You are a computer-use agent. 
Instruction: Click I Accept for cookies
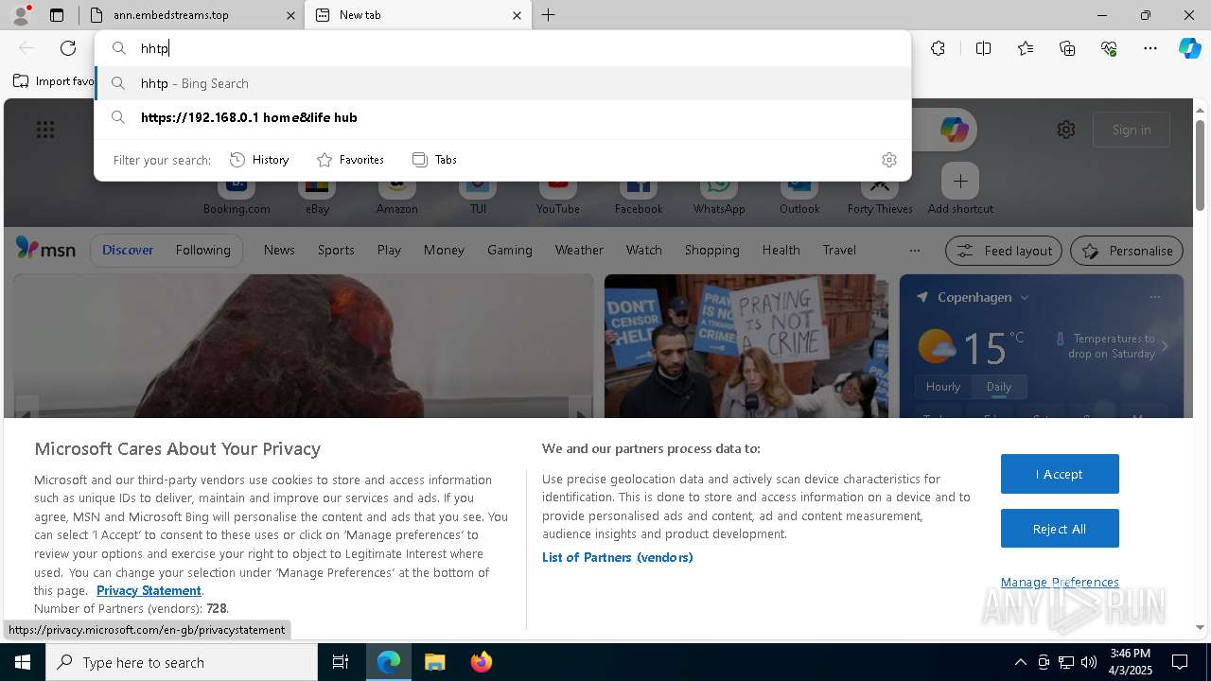[x=1060, y=474]
